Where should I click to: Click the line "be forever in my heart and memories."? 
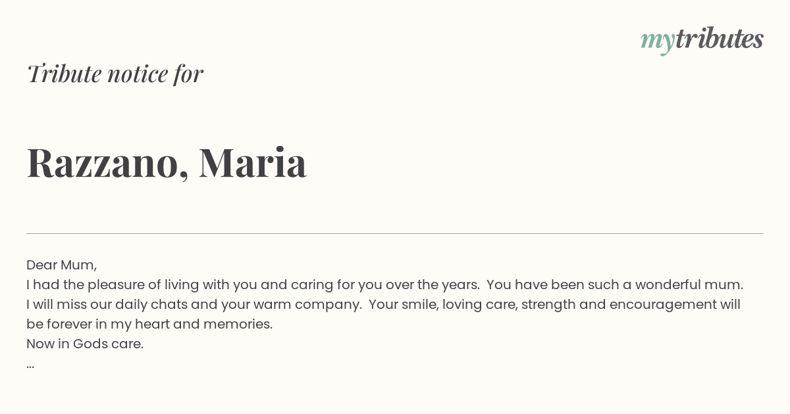149,324
